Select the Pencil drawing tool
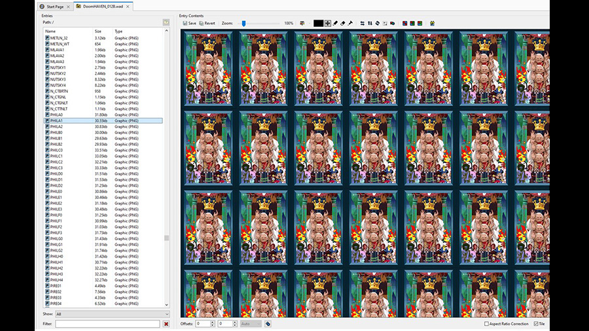 point(336,24)
